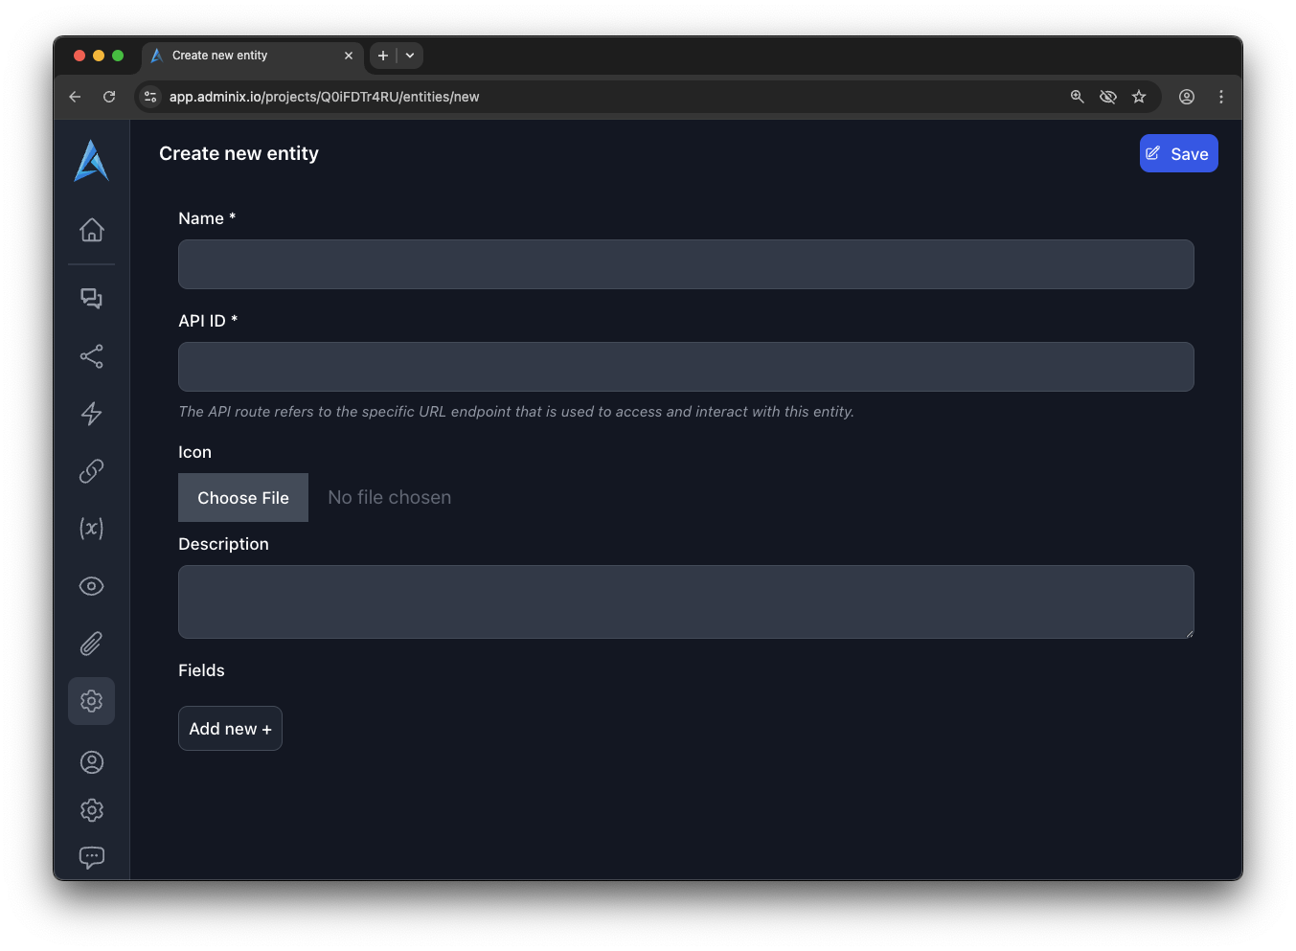The width and height of the screenshot is (1296, 951).
Task: Click Add new + under Fields
Action: (x=230, y=729)
